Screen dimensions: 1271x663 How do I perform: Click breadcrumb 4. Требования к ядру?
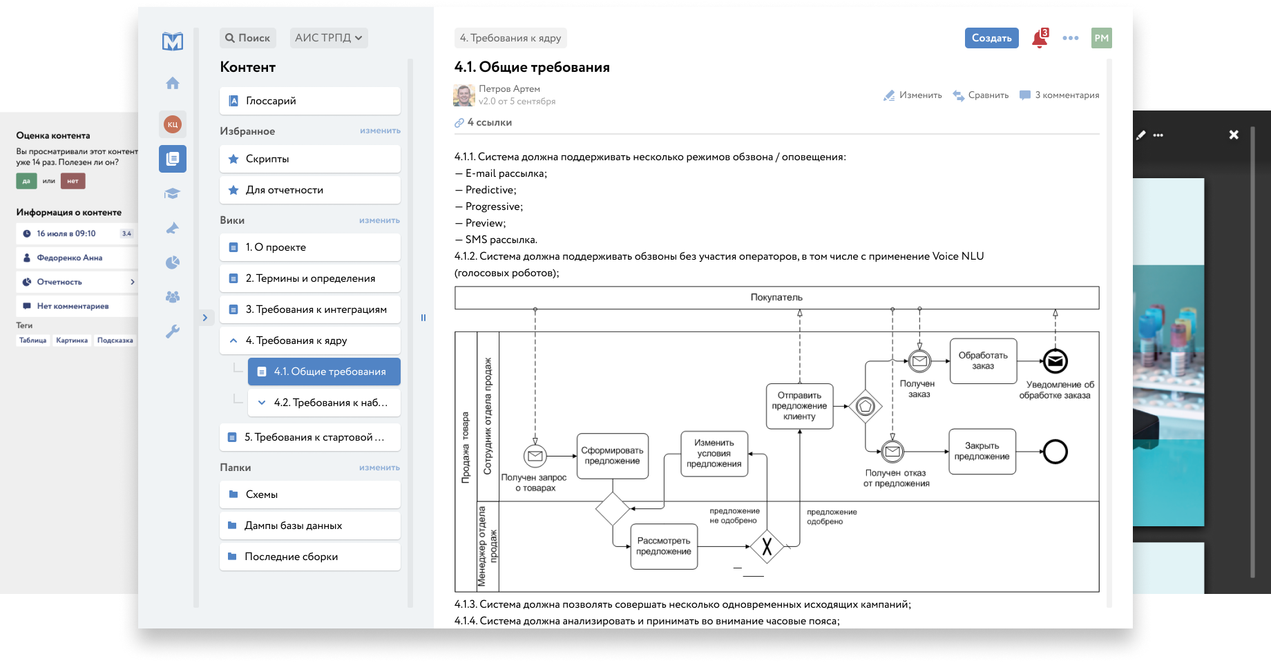click(x=510, y=38)
